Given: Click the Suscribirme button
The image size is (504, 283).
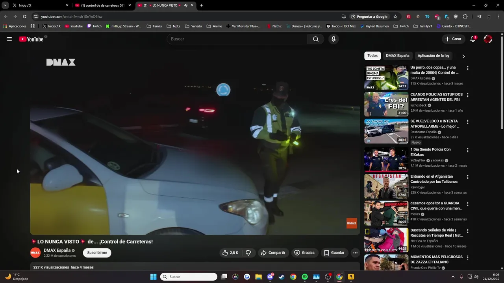Looking at the screenshot, I should (x=97, y=253).
